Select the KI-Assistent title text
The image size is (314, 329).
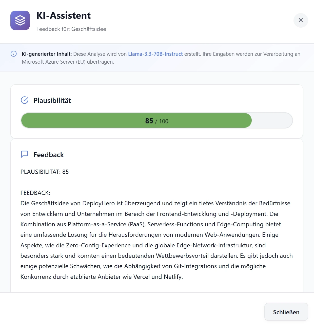(x=64, y=15)
